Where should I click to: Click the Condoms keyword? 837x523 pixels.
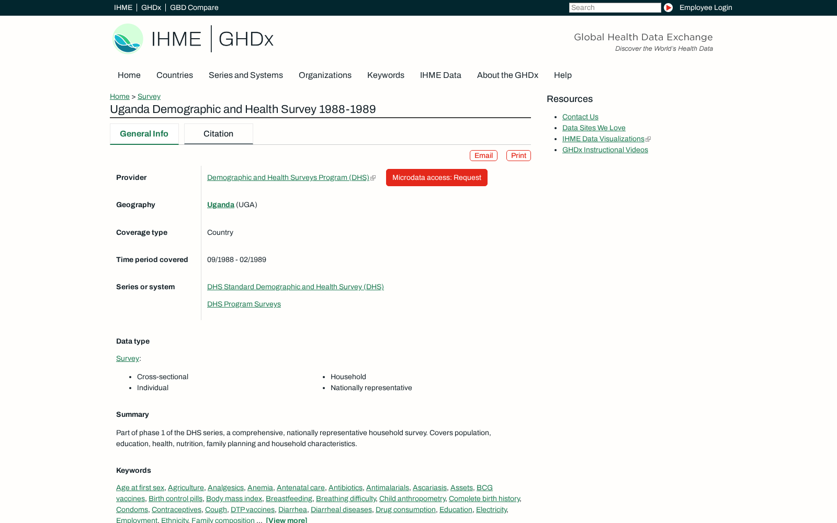tap(132, 509)
